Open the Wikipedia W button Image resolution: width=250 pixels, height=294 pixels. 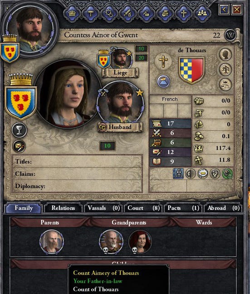[x=230, y=35]
